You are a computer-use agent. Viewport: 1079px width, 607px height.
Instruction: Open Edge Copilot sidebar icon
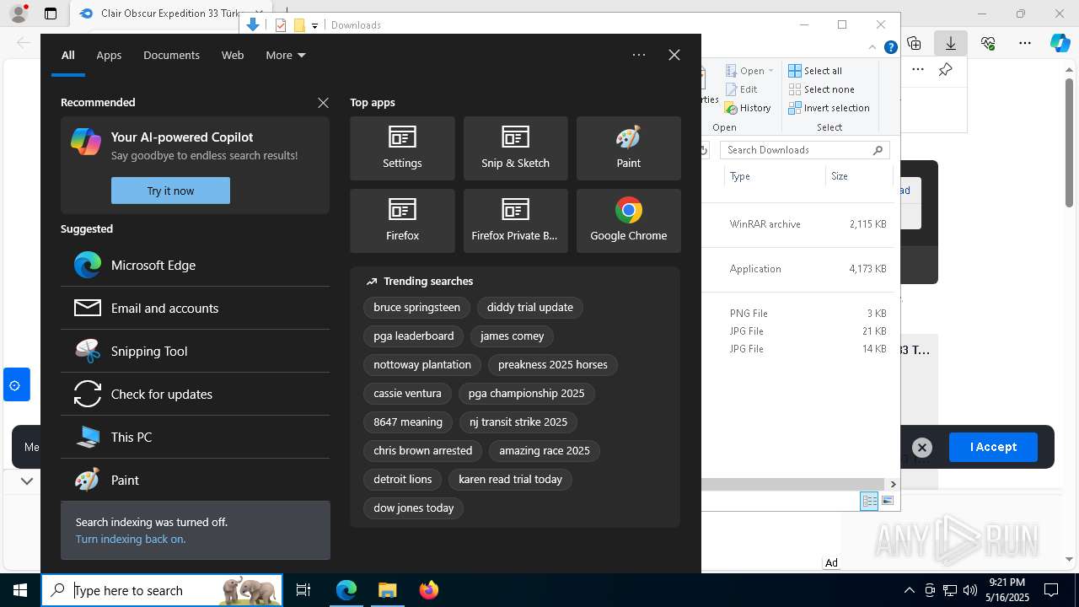click(1060, 43)
